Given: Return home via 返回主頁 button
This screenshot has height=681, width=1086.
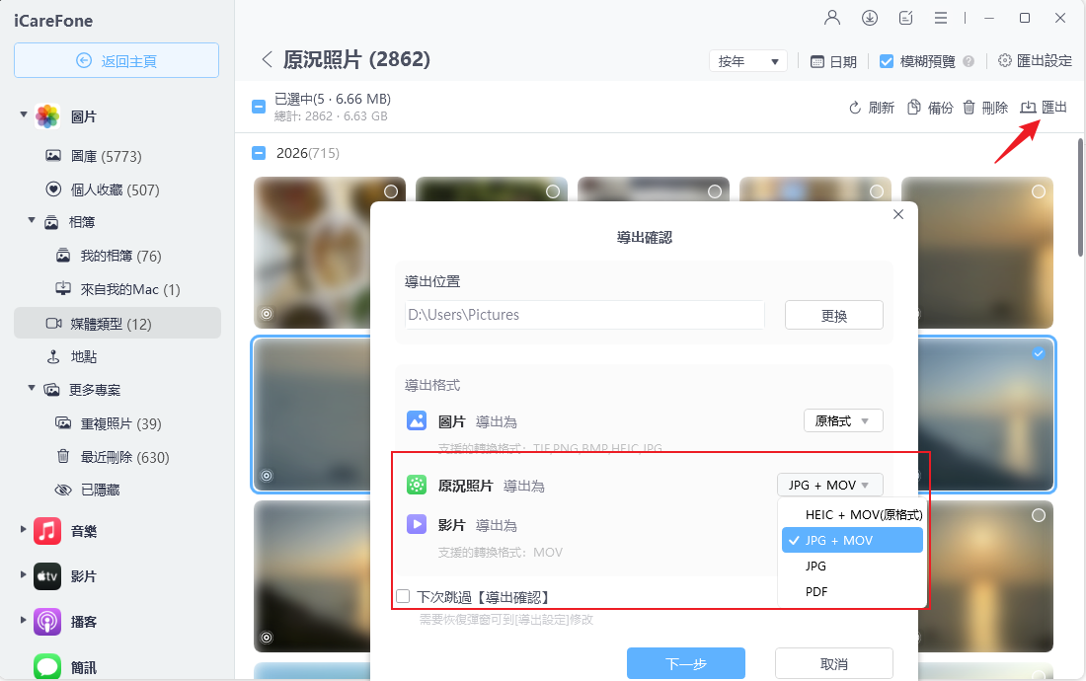Looking at the screenshot, I should 116,60.
